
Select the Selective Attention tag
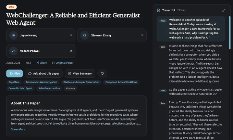click(49, 88)
